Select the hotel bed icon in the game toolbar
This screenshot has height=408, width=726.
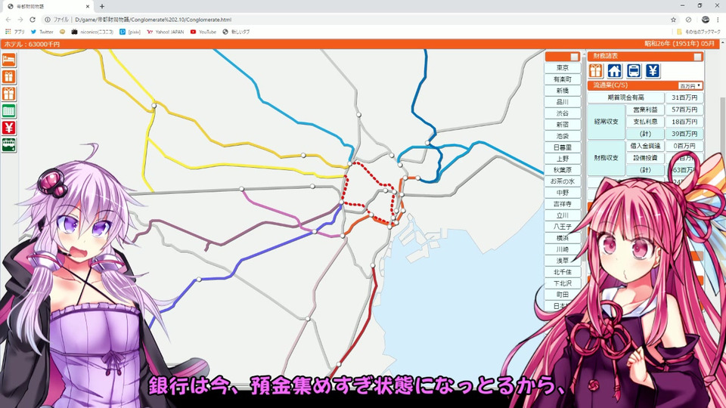(9, 60)
